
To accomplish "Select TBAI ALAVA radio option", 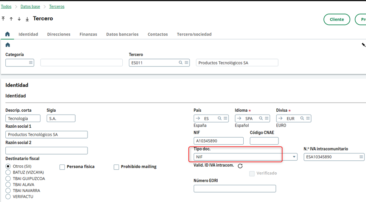I will click(x=8, y=185).
